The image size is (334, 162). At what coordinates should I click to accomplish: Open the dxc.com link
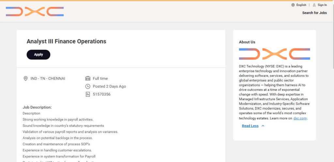click(300, 118)
